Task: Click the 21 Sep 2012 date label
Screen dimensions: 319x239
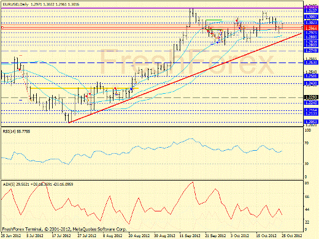Action: pos(216,236)
